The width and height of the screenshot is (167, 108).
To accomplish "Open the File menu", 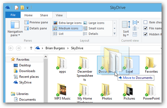I will pyautogui.click(x=13, y=15).
